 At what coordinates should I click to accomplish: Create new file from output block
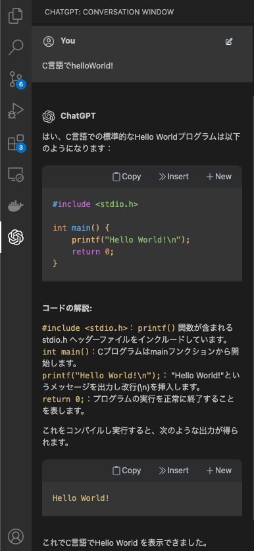(219, 471)
